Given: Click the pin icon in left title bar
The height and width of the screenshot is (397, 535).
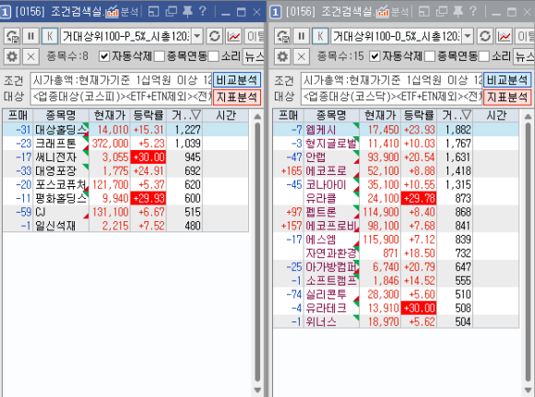Looking at the screenshot, I should (x=187, y=12).
